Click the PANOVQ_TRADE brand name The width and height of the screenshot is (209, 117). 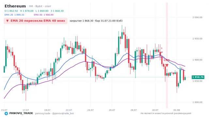click(x=21, y=113)
